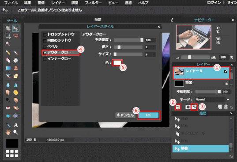Select the Burn hand tool
The image size is (237, 162).
pos(16,100)
